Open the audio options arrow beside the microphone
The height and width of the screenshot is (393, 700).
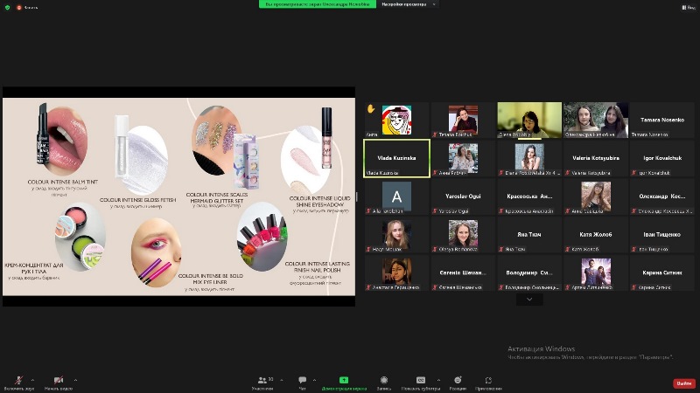[33, 380]
